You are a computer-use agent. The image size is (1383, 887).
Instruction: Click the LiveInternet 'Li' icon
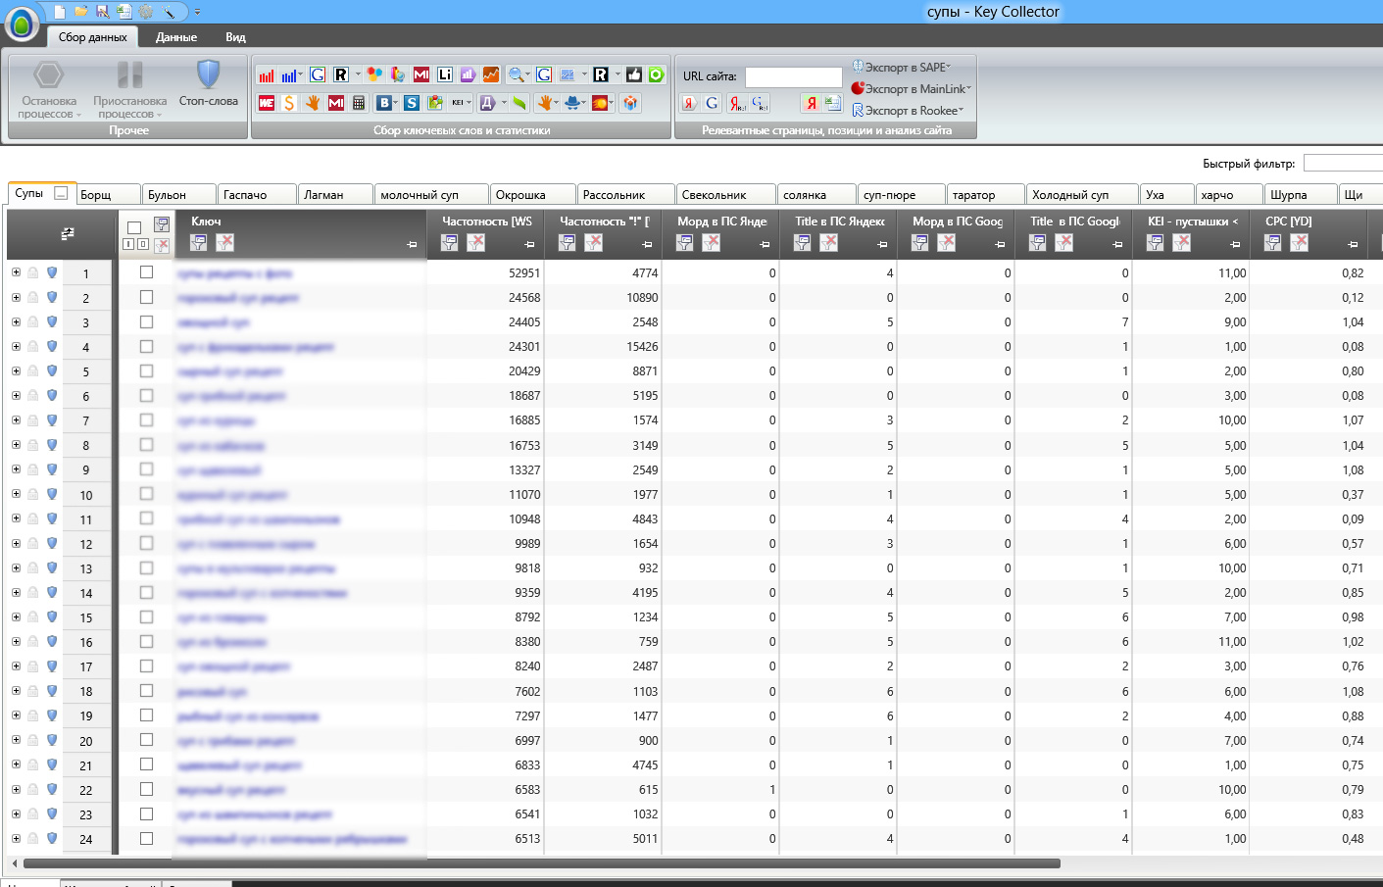[x=444, y=74]
